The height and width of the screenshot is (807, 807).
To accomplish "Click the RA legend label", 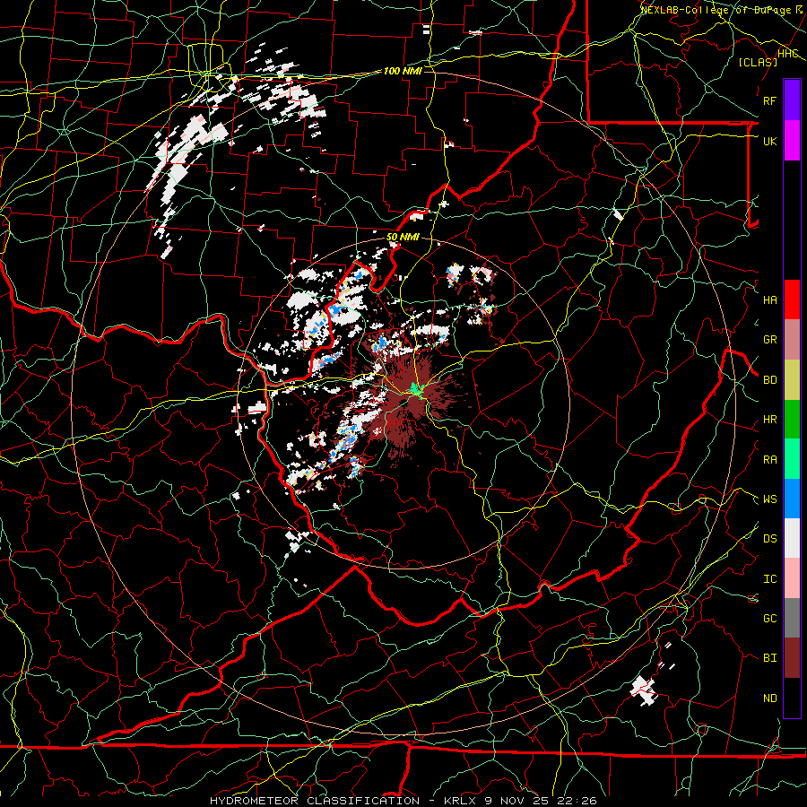I will point(769,460).
